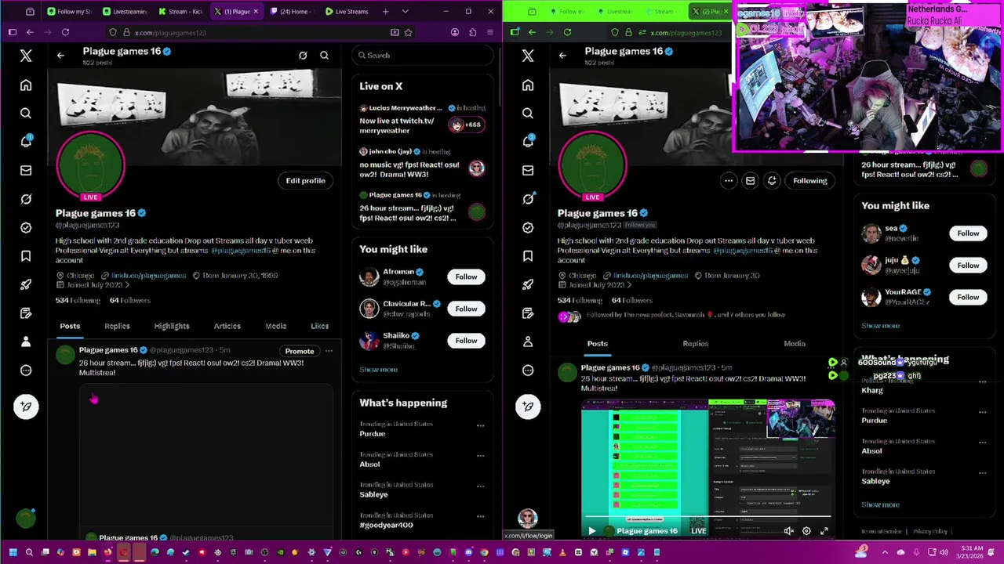The height and width of the screenshot is (564, 1004).
Task: Click the compose Post button in left sidebar
Action: pos(26,406)
